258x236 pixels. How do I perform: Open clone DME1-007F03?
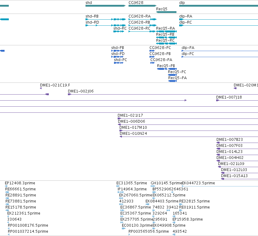click(x=237, y=149)
